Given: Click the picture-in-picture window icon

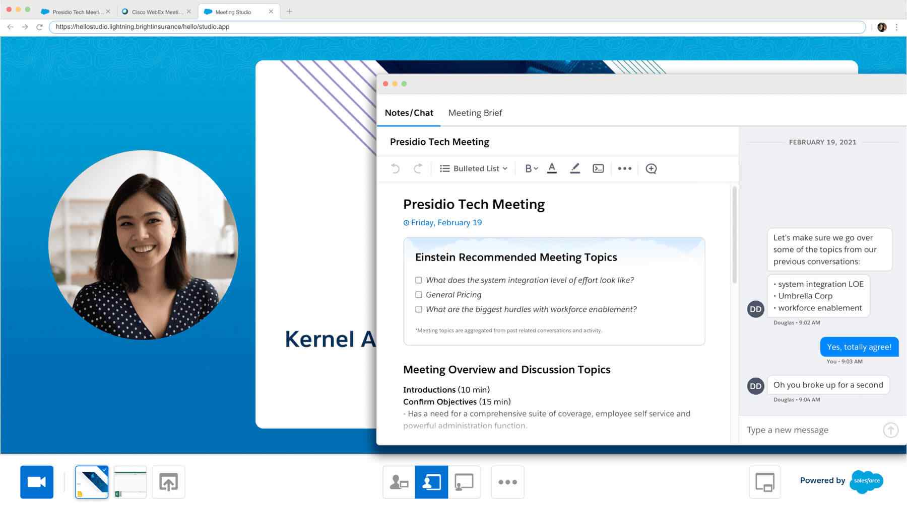Looking at the screenshot, I should click(x=765, y=482).
